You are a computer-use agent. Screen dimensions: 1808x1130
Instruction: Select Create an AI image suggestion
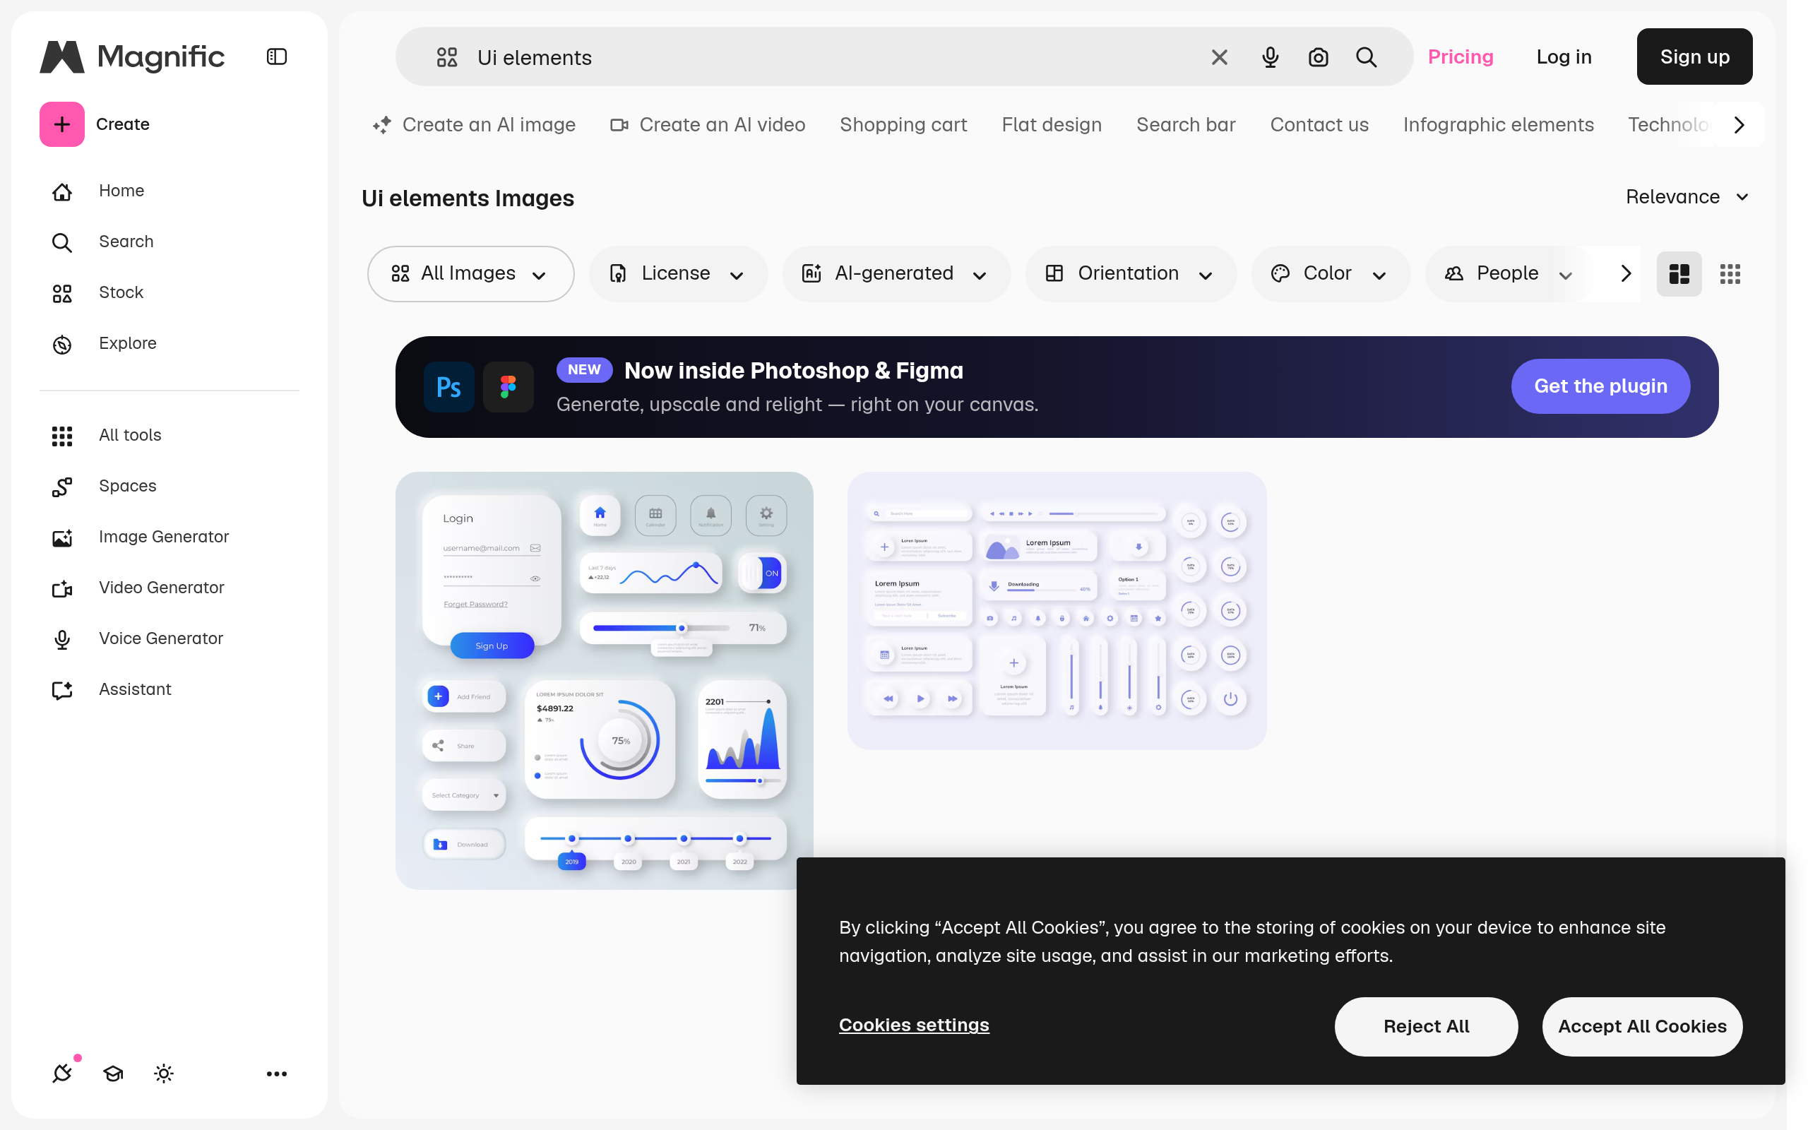(x=475, y=125)
